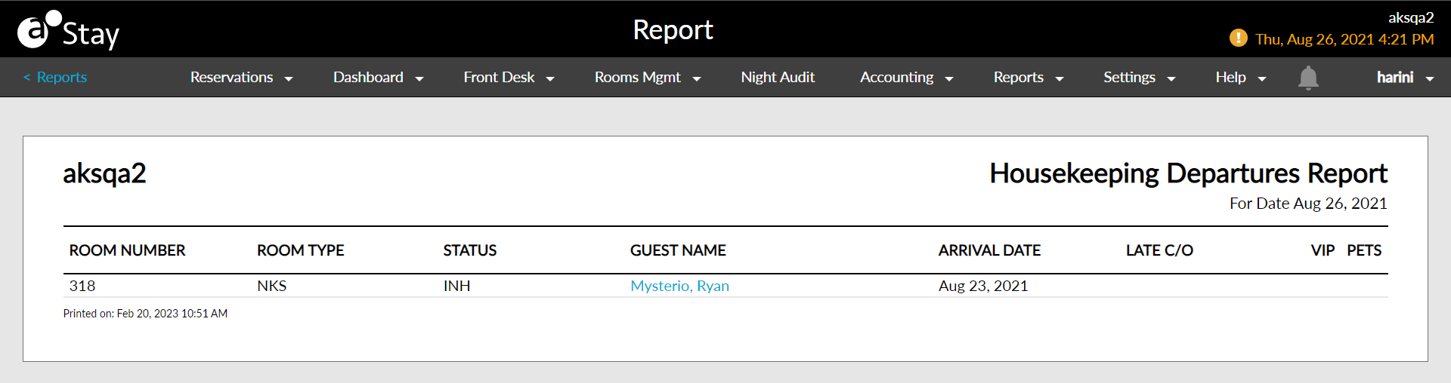This screenshot has height=383, width=1451.
Task: Click the ROOM NUMBER column header
Action: pos(127,250)
